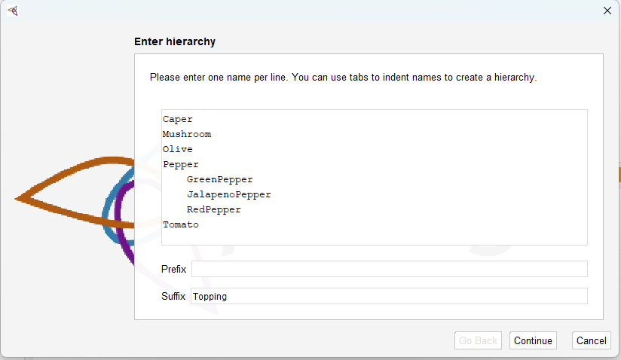Close the Enter hierarchy dialog
This screenshot has height=360, width=621.
[607, 11]
